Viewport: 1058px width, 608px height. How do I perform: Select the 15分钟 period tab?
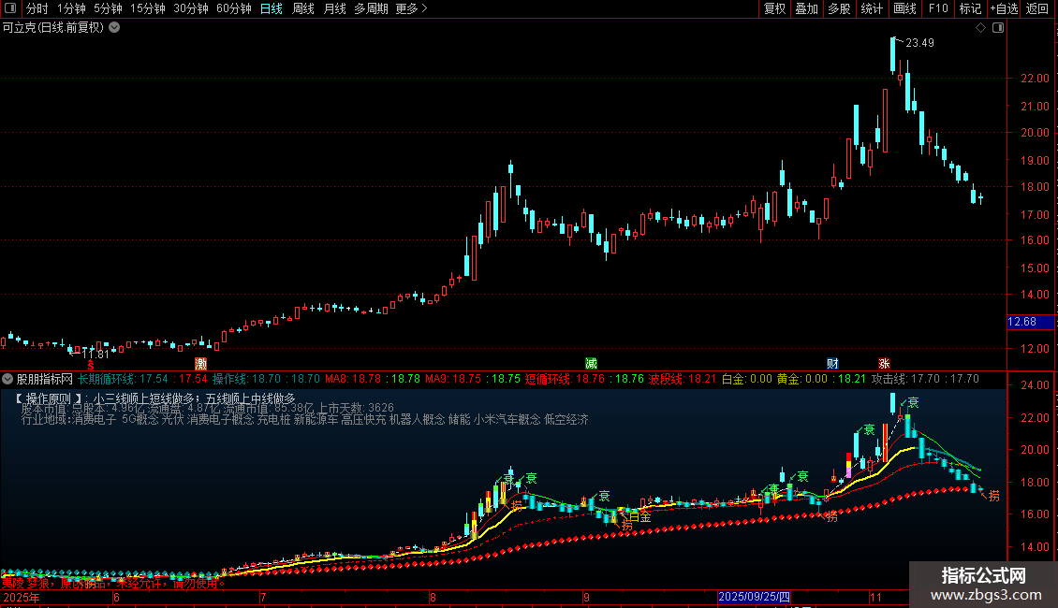click(x=148, y=8)
